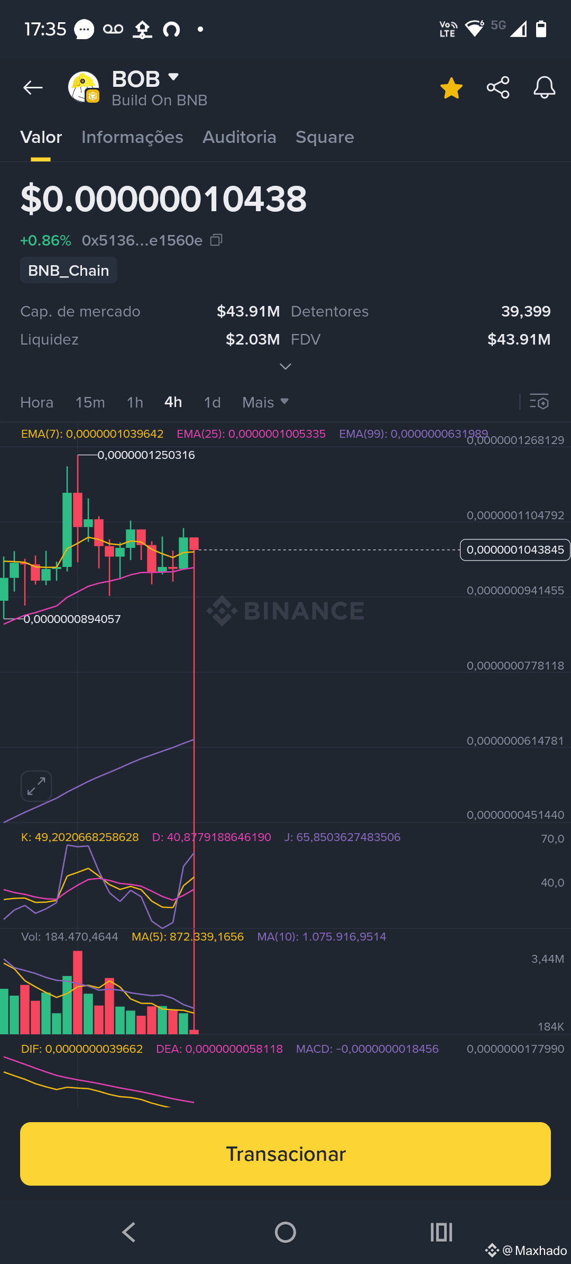Screen dimensions: 571x1264
Task: Open chart indicator settings icon
Action: pyautogui.click(x=539, y=402)
